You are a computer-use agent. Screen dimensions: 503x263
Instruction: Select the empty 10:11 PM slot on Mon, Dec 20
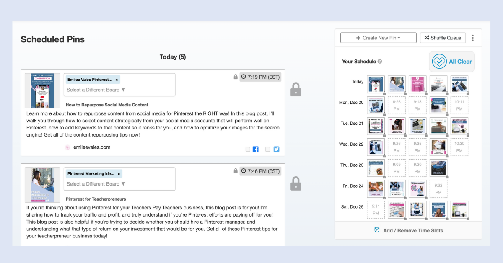(459, 106)
